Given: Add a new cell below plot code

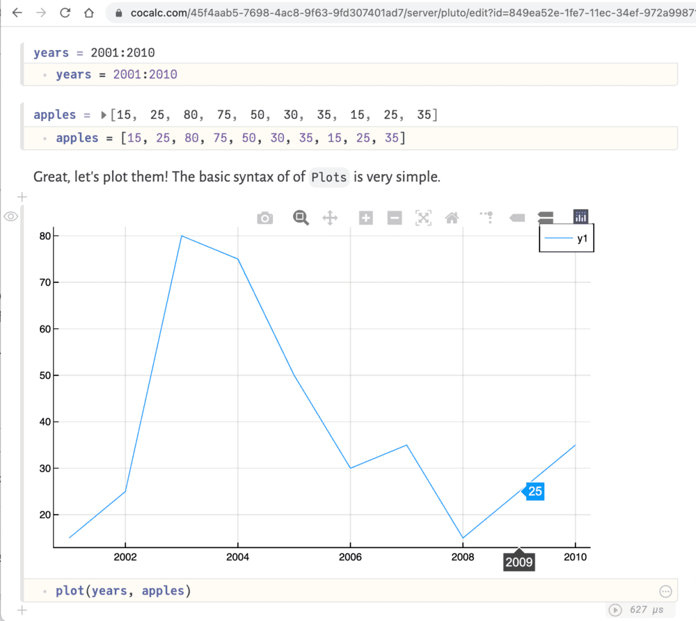Looking at the screenshot, I should click(x=22, y=610).
